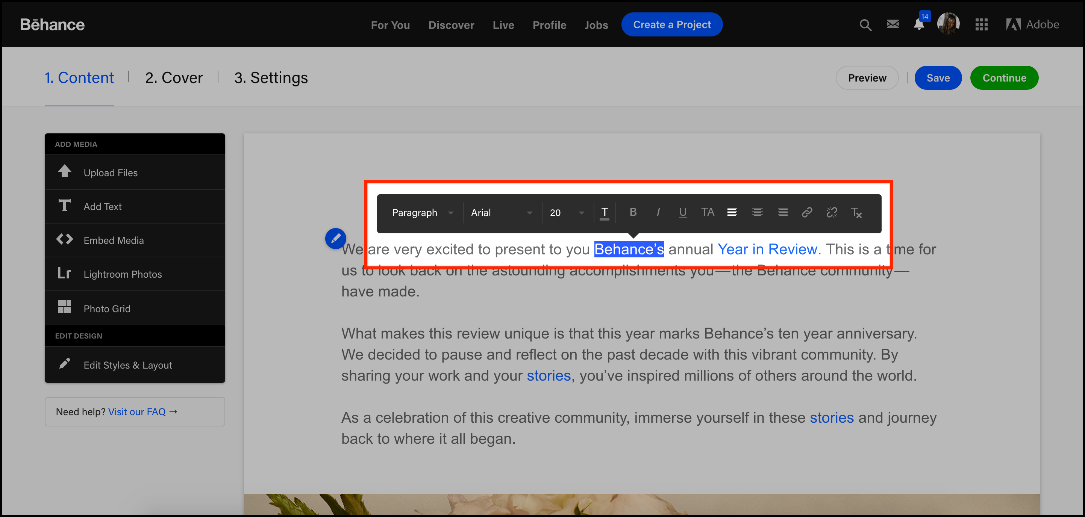Click the Year in Review link
Viewport: 1085px width, 517px height.
(767, 249)
